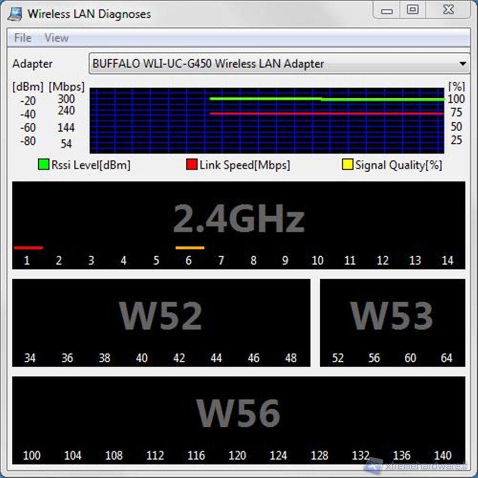Expand the Adapter dropdown arrow
The height and width of the screenshot is (478, 478).
(462, 64)
